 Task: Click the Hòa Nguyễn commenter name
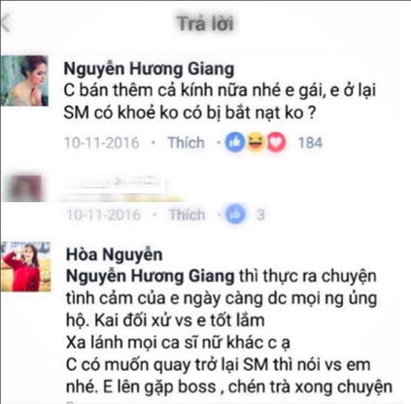click(115, 254)
